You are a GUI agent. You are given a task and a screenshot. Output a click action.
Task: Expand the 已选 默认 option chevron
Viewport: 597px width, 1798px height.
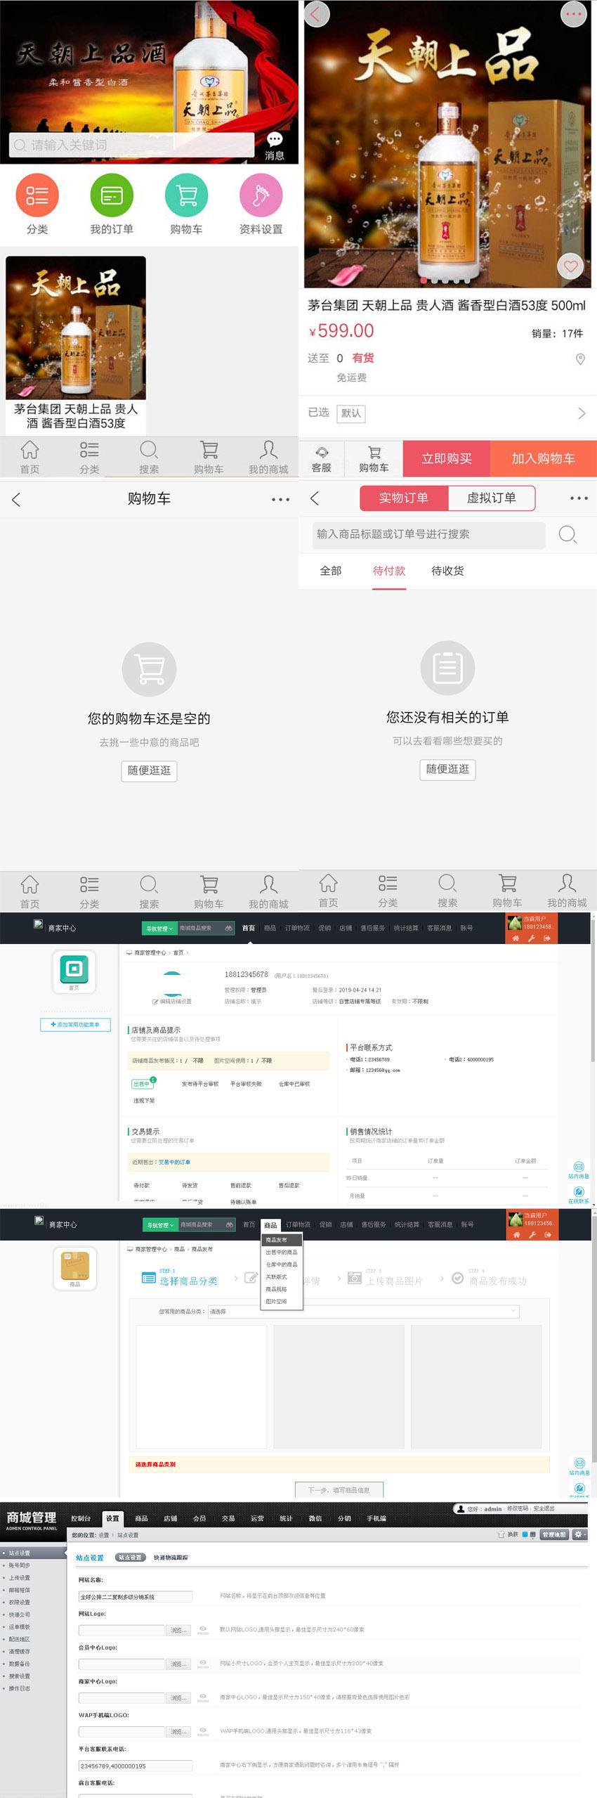click(581, 413)
